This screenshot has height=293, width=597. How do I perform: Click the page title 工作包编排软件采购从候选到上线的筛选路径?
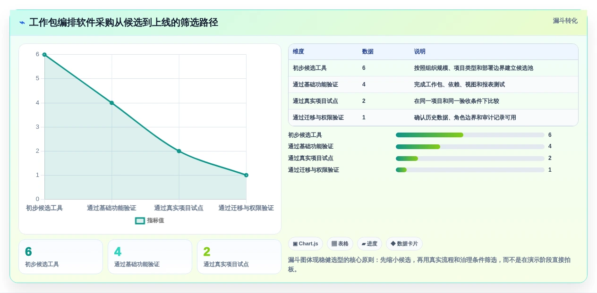pos(124,22)
